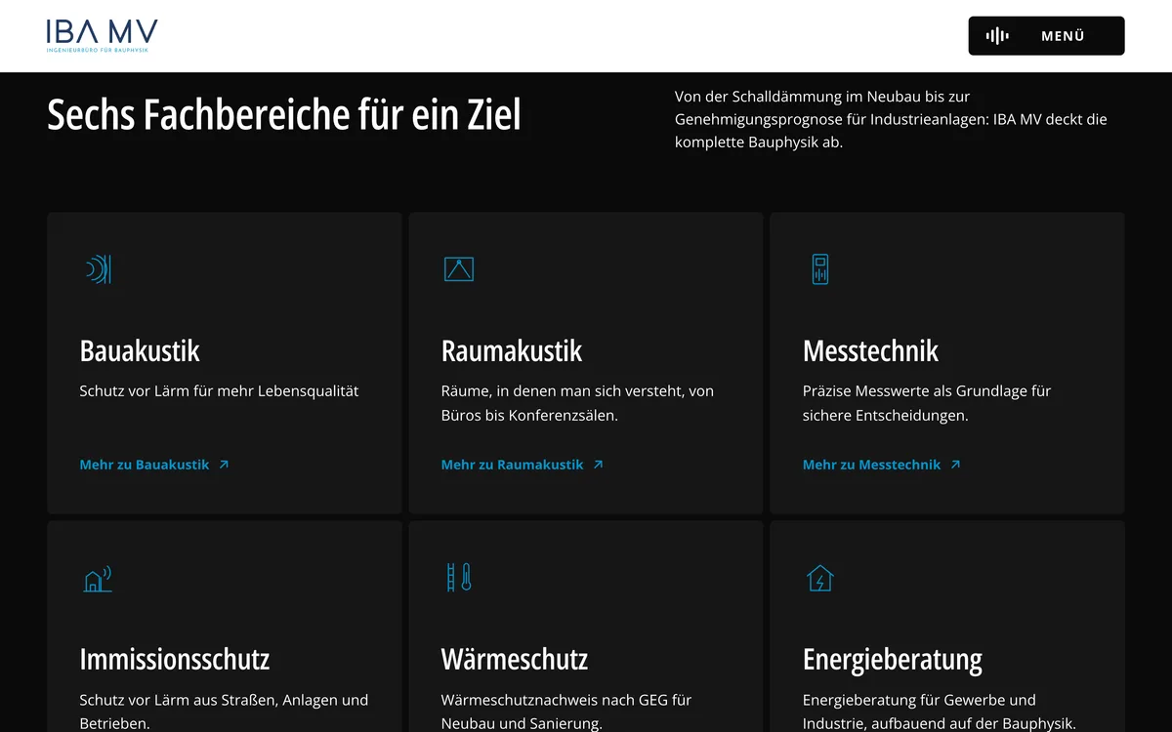Click arrow icon beside Mehr zu Messtechnik
Viewport: 1172px width, 732px height.
955,465
